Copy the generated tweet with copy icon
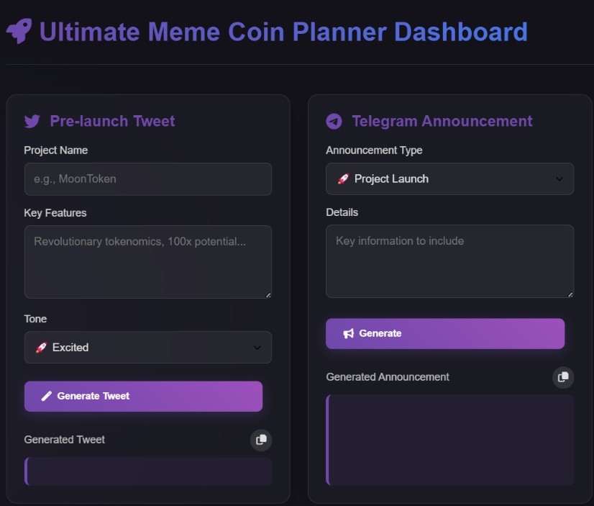The width and height of the screenshot is (594, 506). coord(261,440)
